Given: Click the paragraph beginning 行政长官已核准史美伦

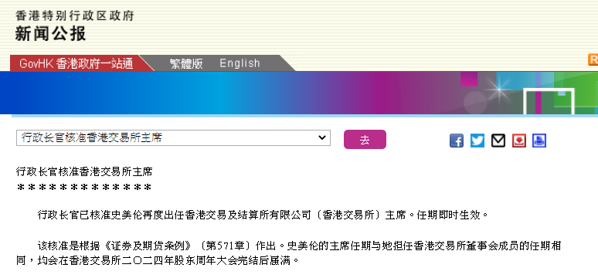Looking at the screenshot, I should 263,215.
